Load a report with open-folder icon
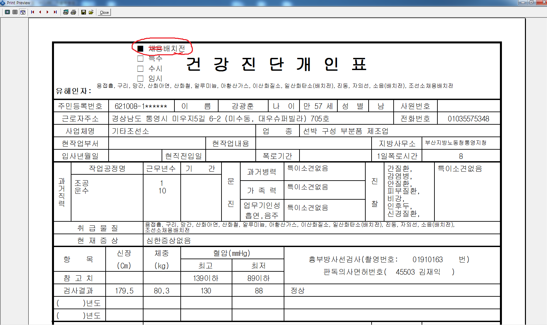Image resolution: width=547 pixels, height=325 pixels. point(91,12)
